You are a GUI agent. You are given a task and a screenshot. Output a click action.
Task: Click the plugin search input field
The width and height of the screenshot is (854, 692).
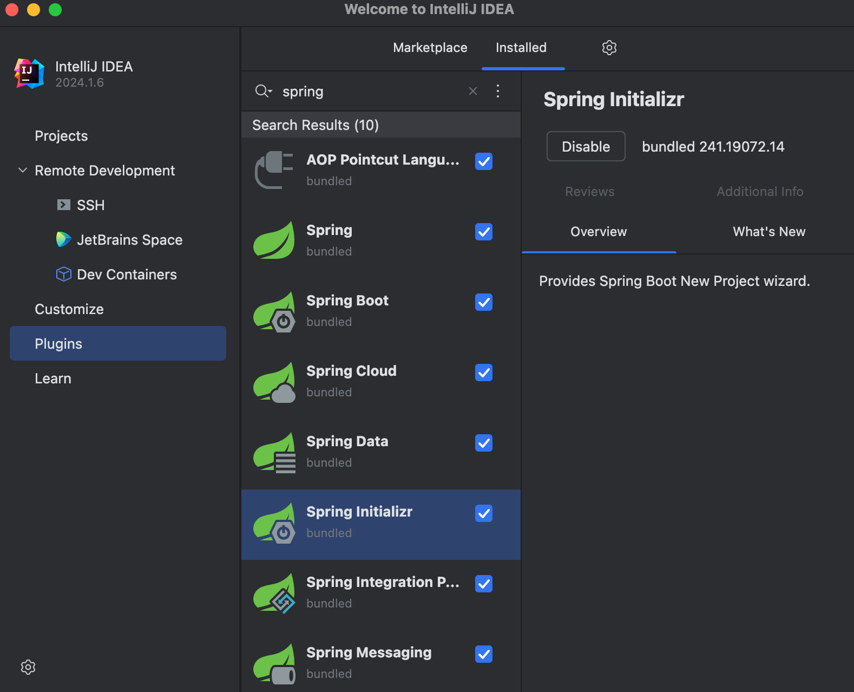pyautogui.click(x=372, y=92)
